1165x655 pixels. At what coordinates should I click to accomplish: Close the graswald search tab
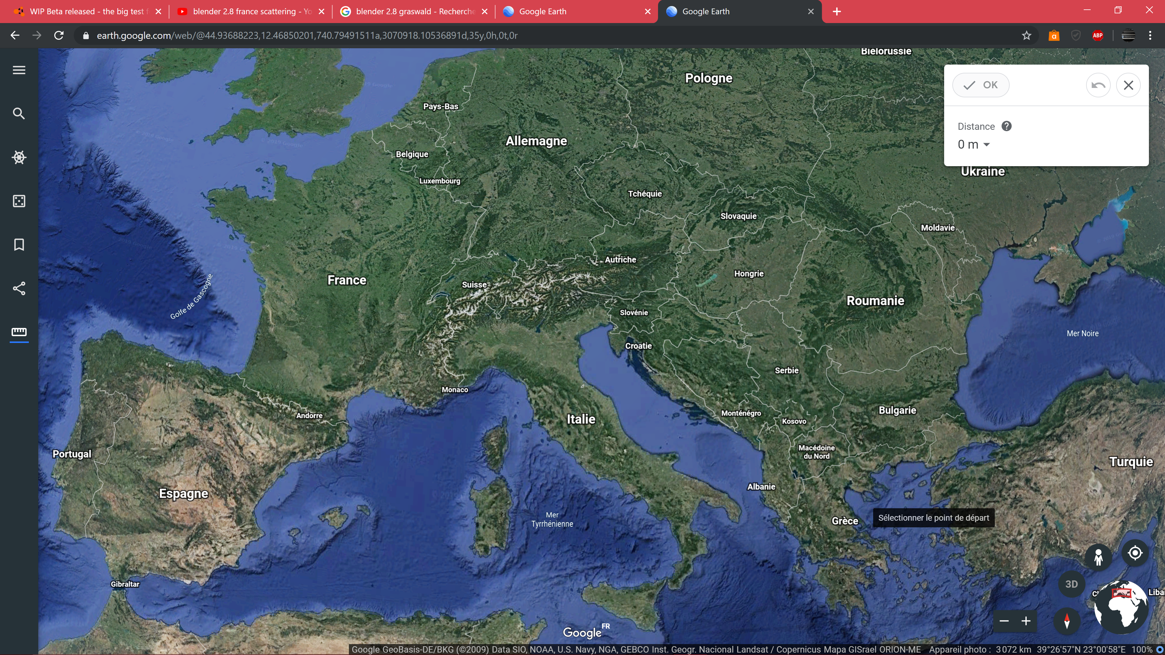[x=485, y=11]
